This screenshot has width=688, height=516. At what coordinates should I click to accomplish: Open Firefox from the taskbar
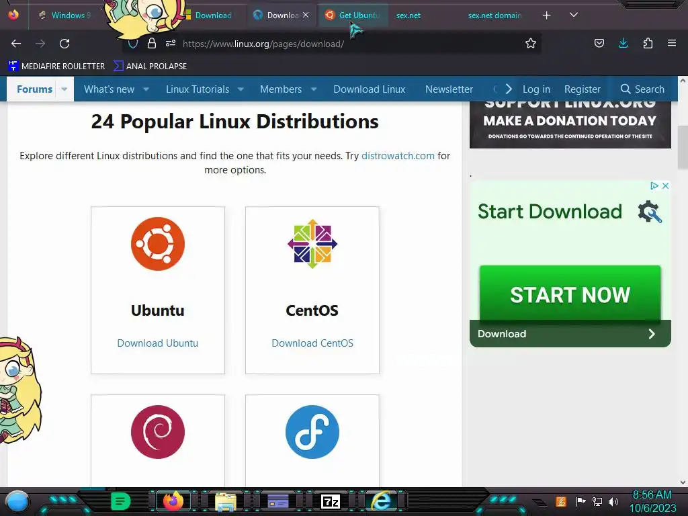tap(173, 501)
